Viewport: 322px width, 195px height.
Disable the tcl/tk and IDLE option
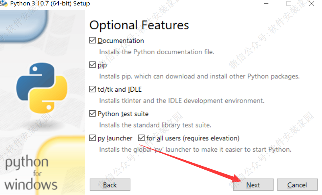click(93, 90)
